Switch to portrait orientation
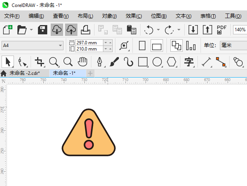This screenshot has height=186, width=247. (142, 46)
